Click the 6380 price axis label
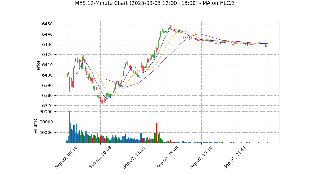This screenshot has width=310, height=174. [x=47, y=96]
